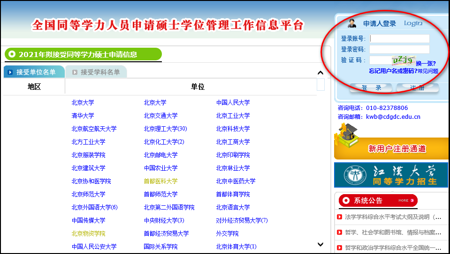Image resolution: width=450 pixels, height=254 pixels.
Task: Open the 江汉大学同等学力招生 banner
Action: pyautogui.click(x=391, y=175)
